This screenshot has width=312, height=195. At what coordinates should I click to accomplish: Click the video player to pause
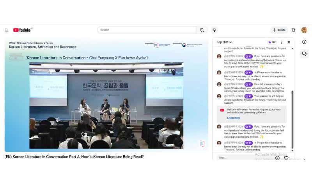106,95
